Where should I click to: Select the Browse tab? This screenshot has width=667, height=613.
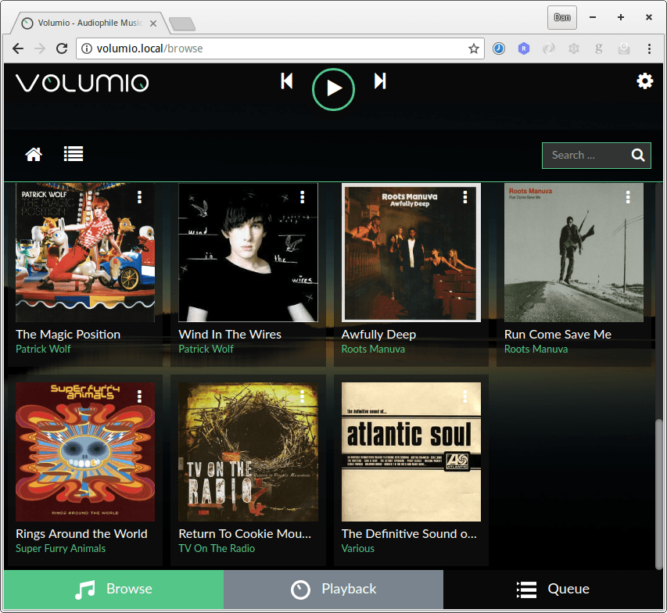(x=113, y=590)
